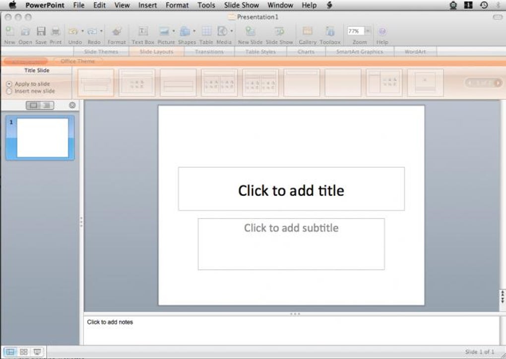Open the scripts menu icon in menu bar

click(x=329, y=5)
